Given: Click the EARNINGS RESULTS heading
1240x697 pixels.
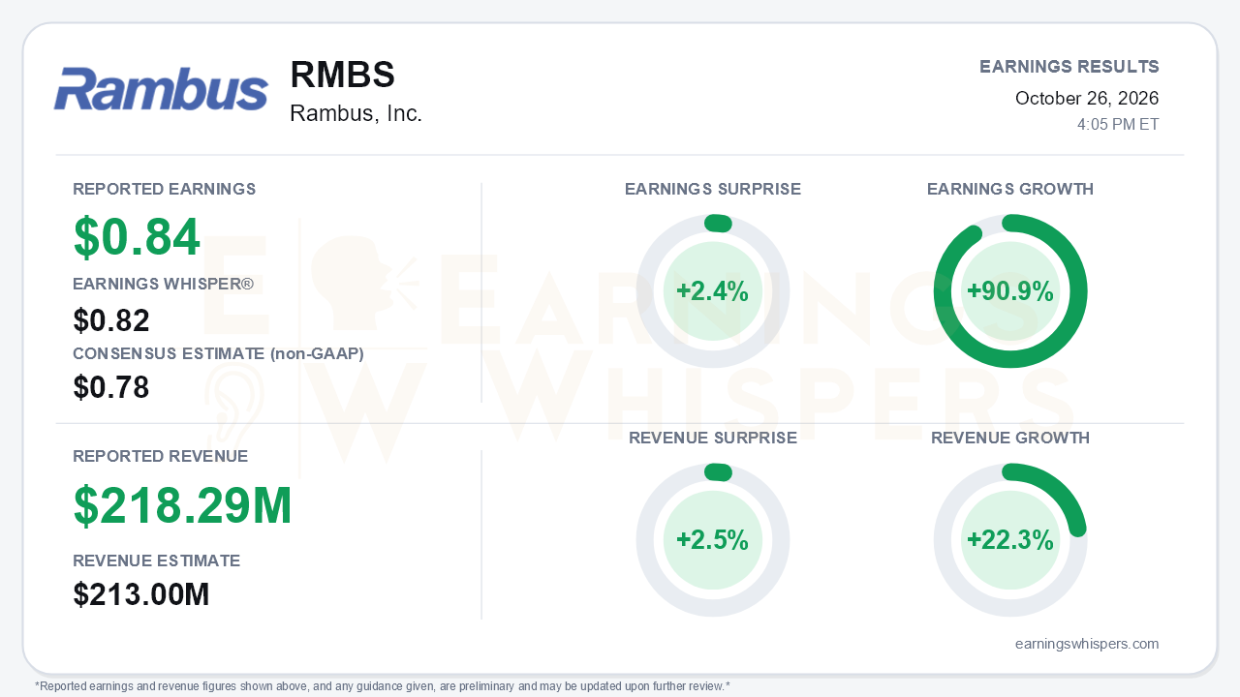Looking at the screenshot, I should pyautogui.click(x=1069, y=67).
